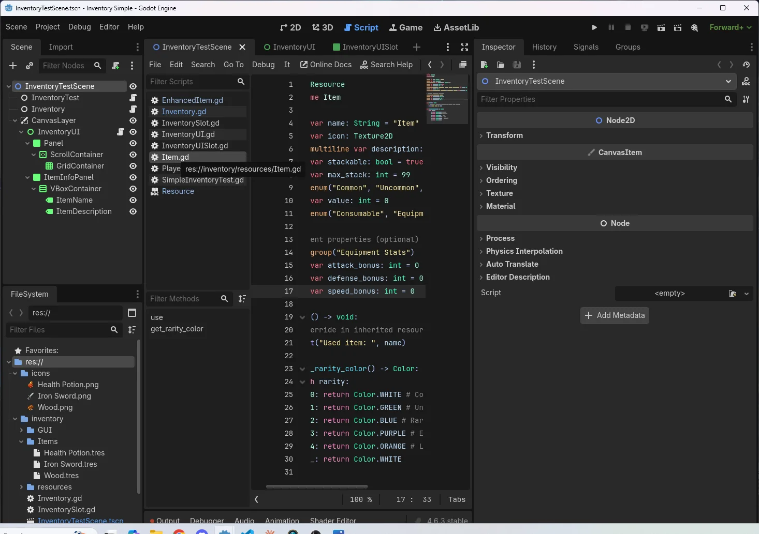Open Shader Editor bottom panel
The image size is (759, 534).
(333, 521)
